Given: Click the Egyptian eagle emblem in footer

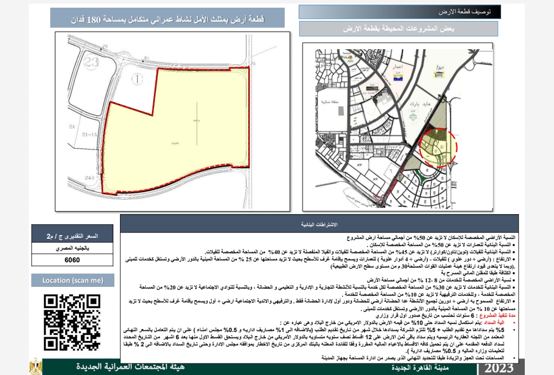Looking at the screenshot, I should click(x=35, y=367).
